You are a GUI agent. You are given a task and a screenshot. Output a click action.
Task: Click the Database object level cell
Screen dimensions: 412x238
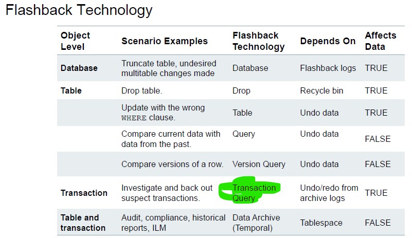[79, 68]
